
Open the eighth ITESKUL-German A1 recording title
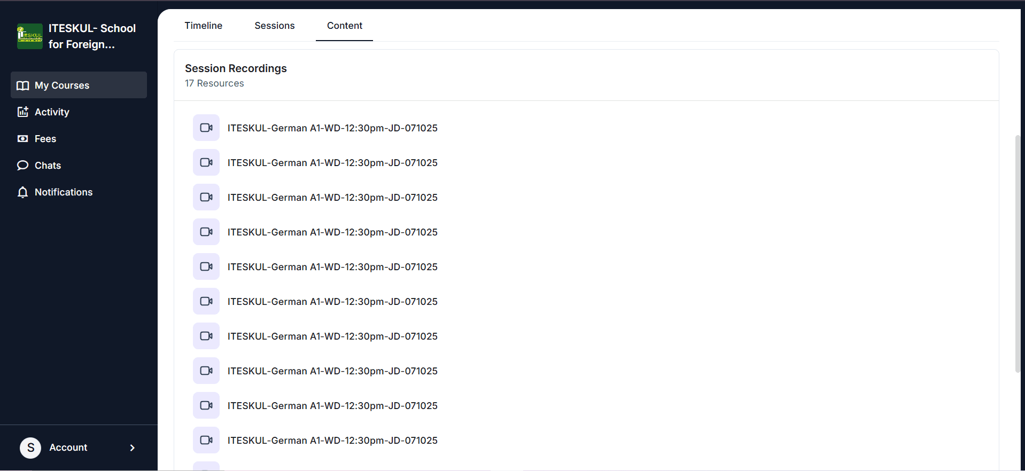click(332, 371)
